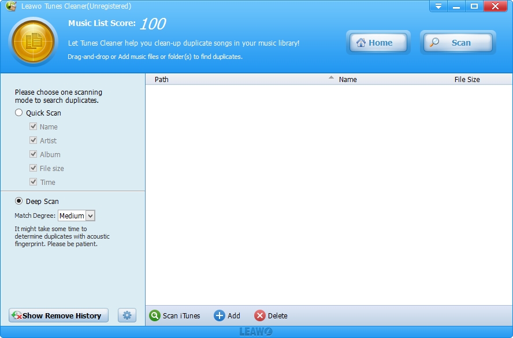Image resolution: width=513 pixels, height=338 pixels.
Task: Start scanning with the Scan button
Action: 458,43
